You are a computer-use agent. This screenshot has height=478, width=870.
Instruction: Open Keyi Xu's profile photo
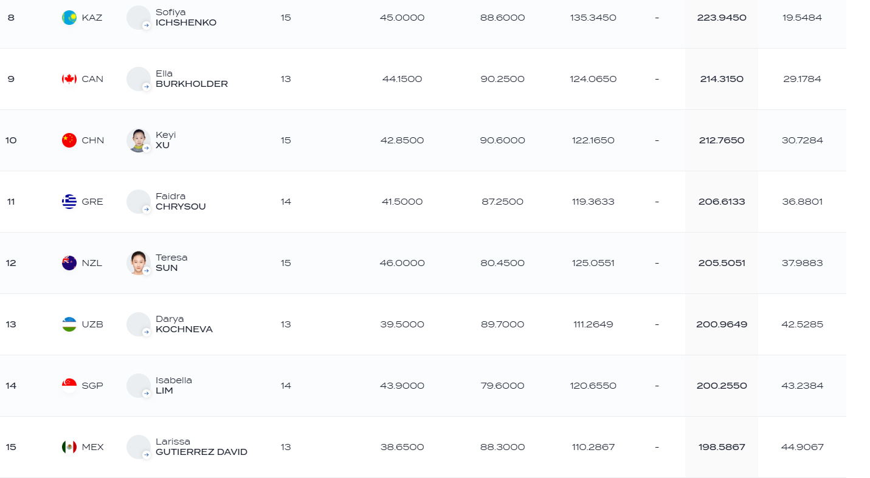[x=139, y=140]
